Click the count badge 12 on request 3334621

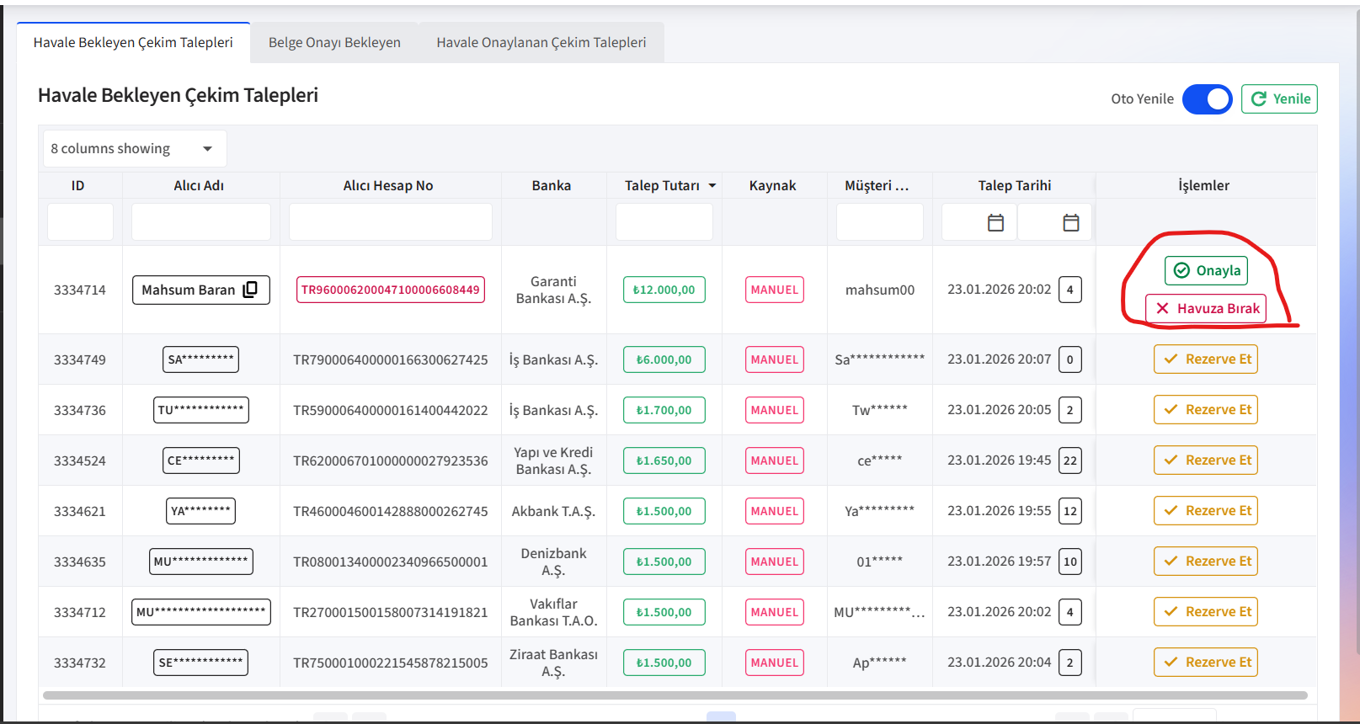tap(1070, 511)
